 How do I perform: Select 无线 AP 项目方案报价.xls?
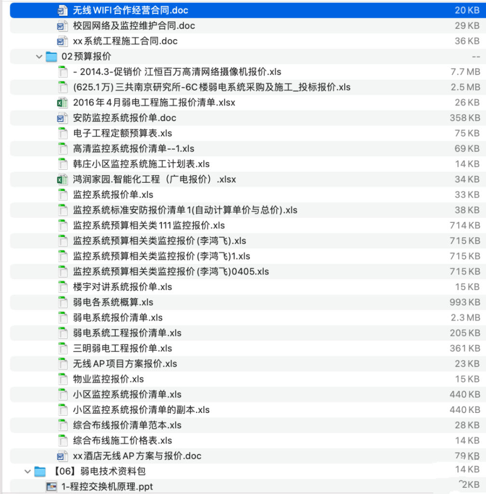pyautogui.click(x=121, y=364)
